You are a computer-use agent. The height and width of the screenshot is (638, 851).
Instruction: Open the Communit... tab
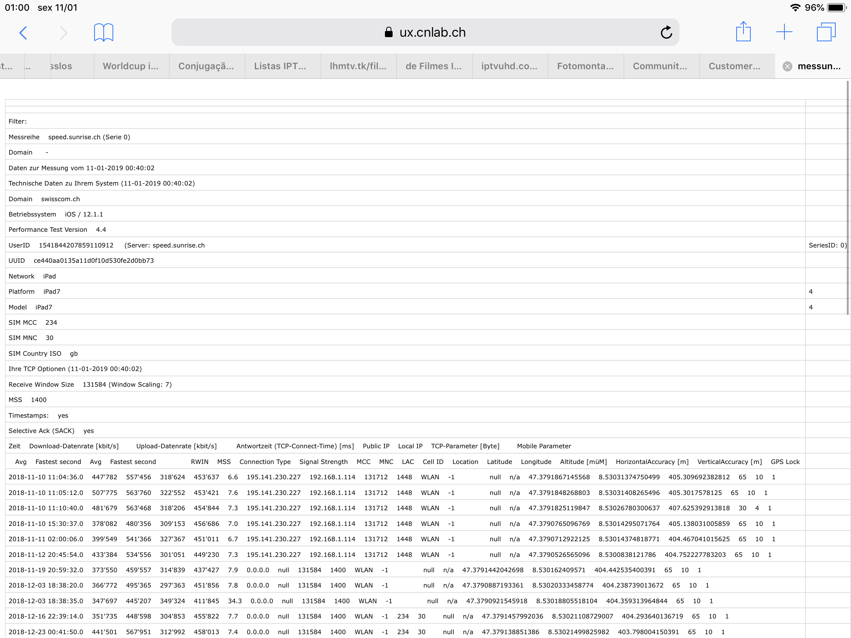[660, 66]
